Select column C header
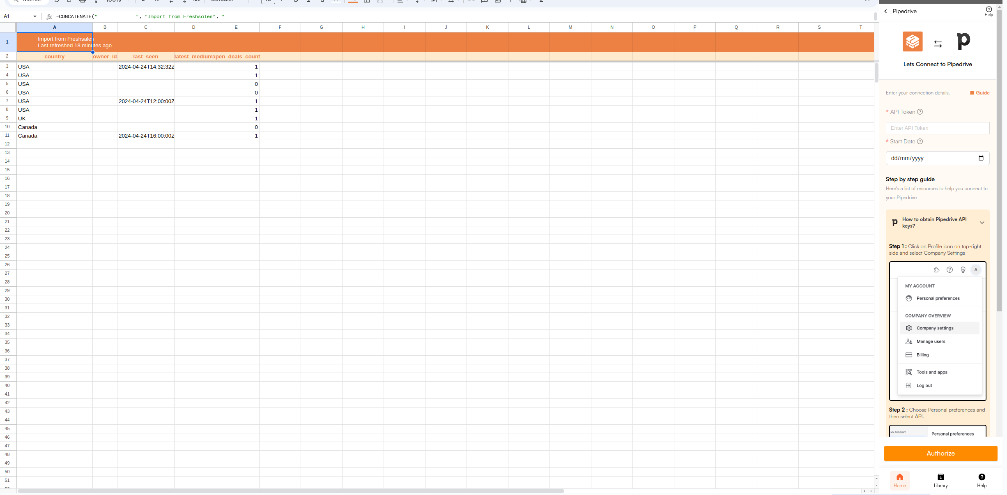The width and height of the screenshot is (1007, 495). pos(145,27)
